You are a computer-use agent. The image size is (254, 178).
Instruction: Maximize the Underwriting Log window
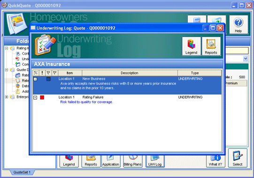coord(213,28)
